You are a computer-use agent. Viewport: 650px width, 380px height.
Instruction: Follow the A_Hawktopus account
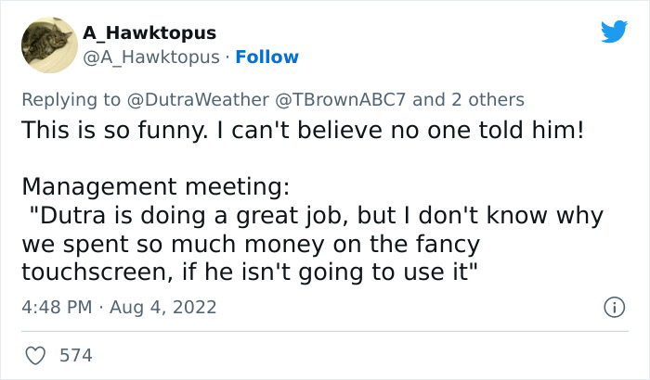pos(266,57)
